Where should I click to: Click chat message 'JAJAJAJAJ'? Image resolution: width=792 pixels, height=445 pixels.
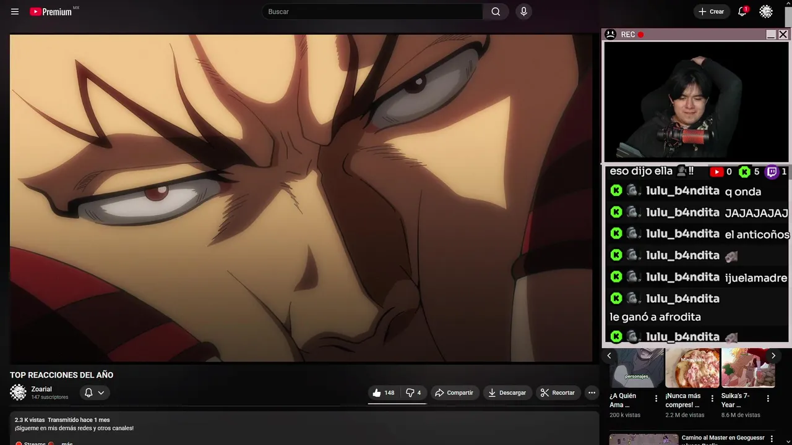(757, 213)
